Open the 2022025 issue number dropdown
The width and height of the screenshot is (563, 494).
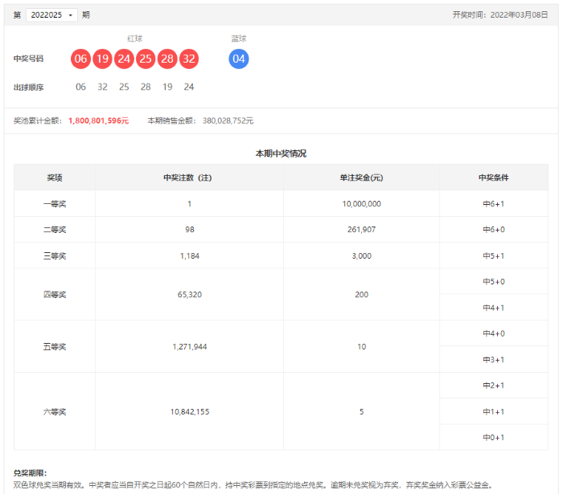click(52, 14)
